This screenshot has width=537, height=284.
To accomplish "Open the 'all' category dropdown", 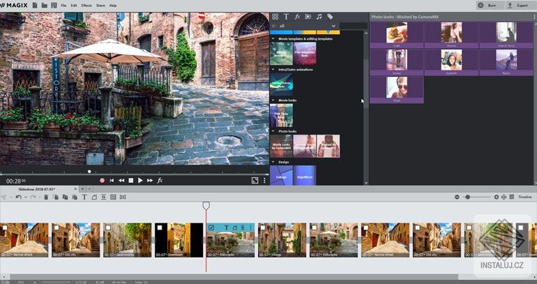I will click(333, 26).
